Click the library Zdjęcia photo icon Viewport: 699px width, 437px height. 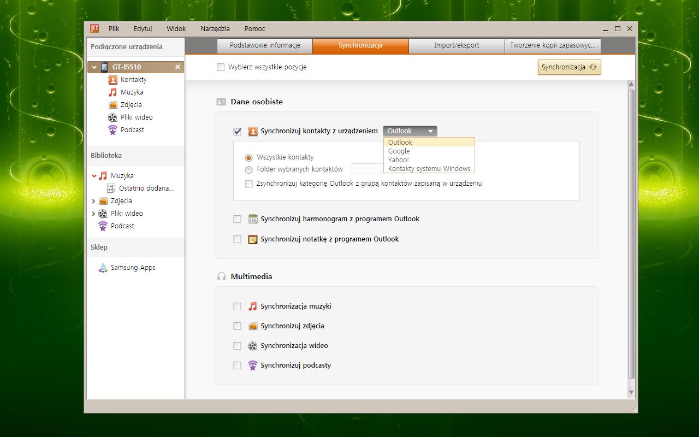tap(103, 201)
